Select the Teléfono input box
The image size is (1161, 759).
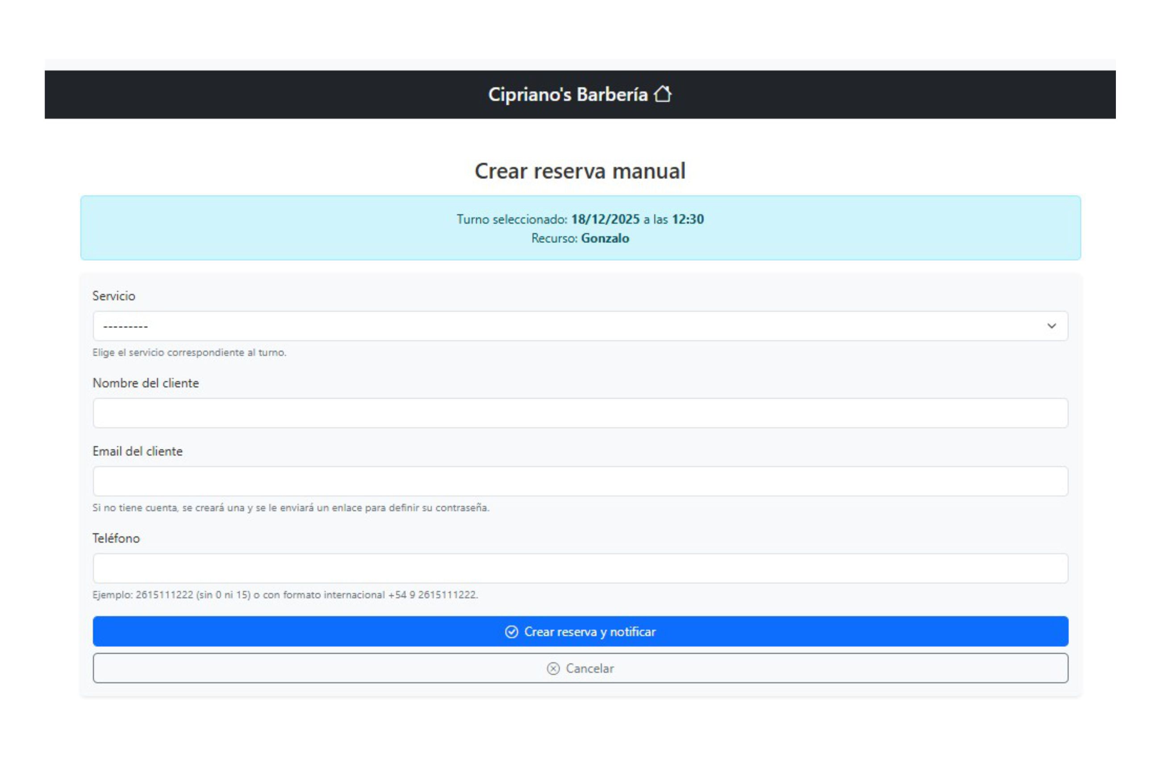[580, 568]
